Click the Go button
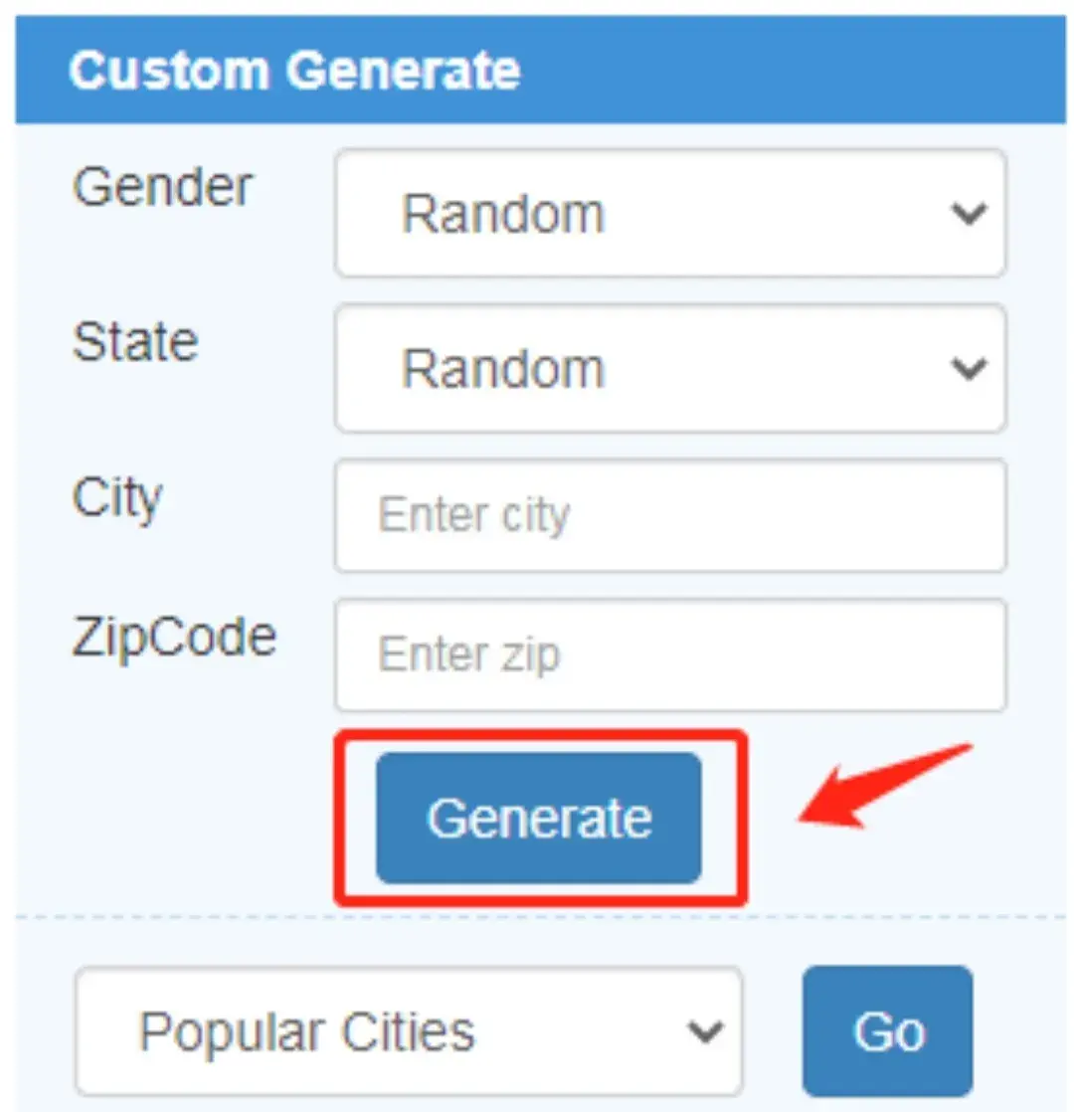 [x=888, y=1031]
